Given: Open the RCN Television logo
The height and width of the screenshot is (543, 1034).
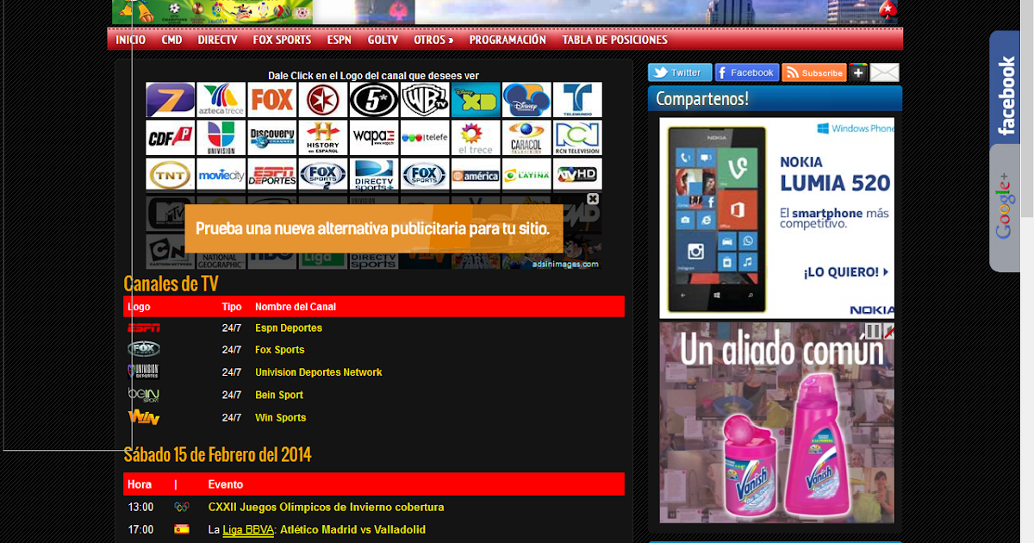Looking at the screenshot, I should [x=577, y=138].
